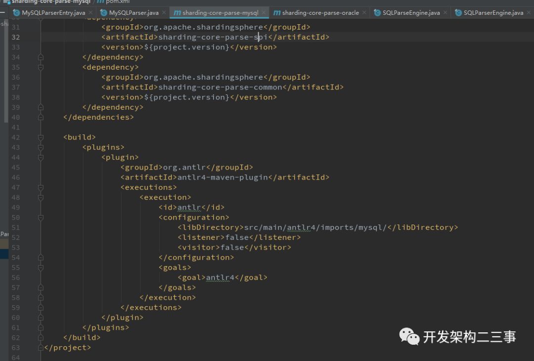Screen dimensions: 534x361
Task: Close the SQLParseEngine.java tab
Action: (x=445, y=12)
